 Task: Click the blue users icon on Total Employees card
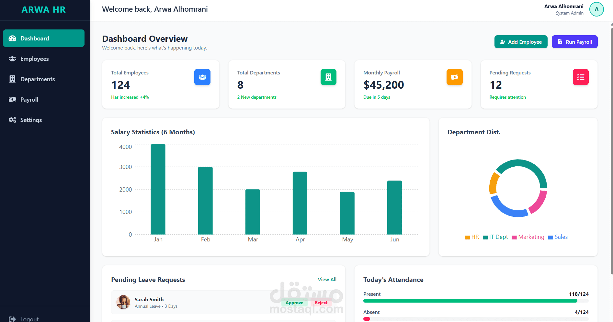pos(202,77)
